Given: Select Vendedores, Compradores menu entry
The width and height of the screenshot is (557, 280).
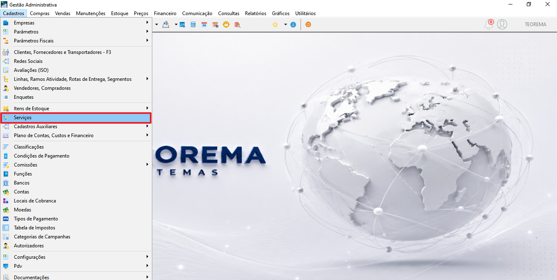Looking at the screenshot, I should point(76,88).
